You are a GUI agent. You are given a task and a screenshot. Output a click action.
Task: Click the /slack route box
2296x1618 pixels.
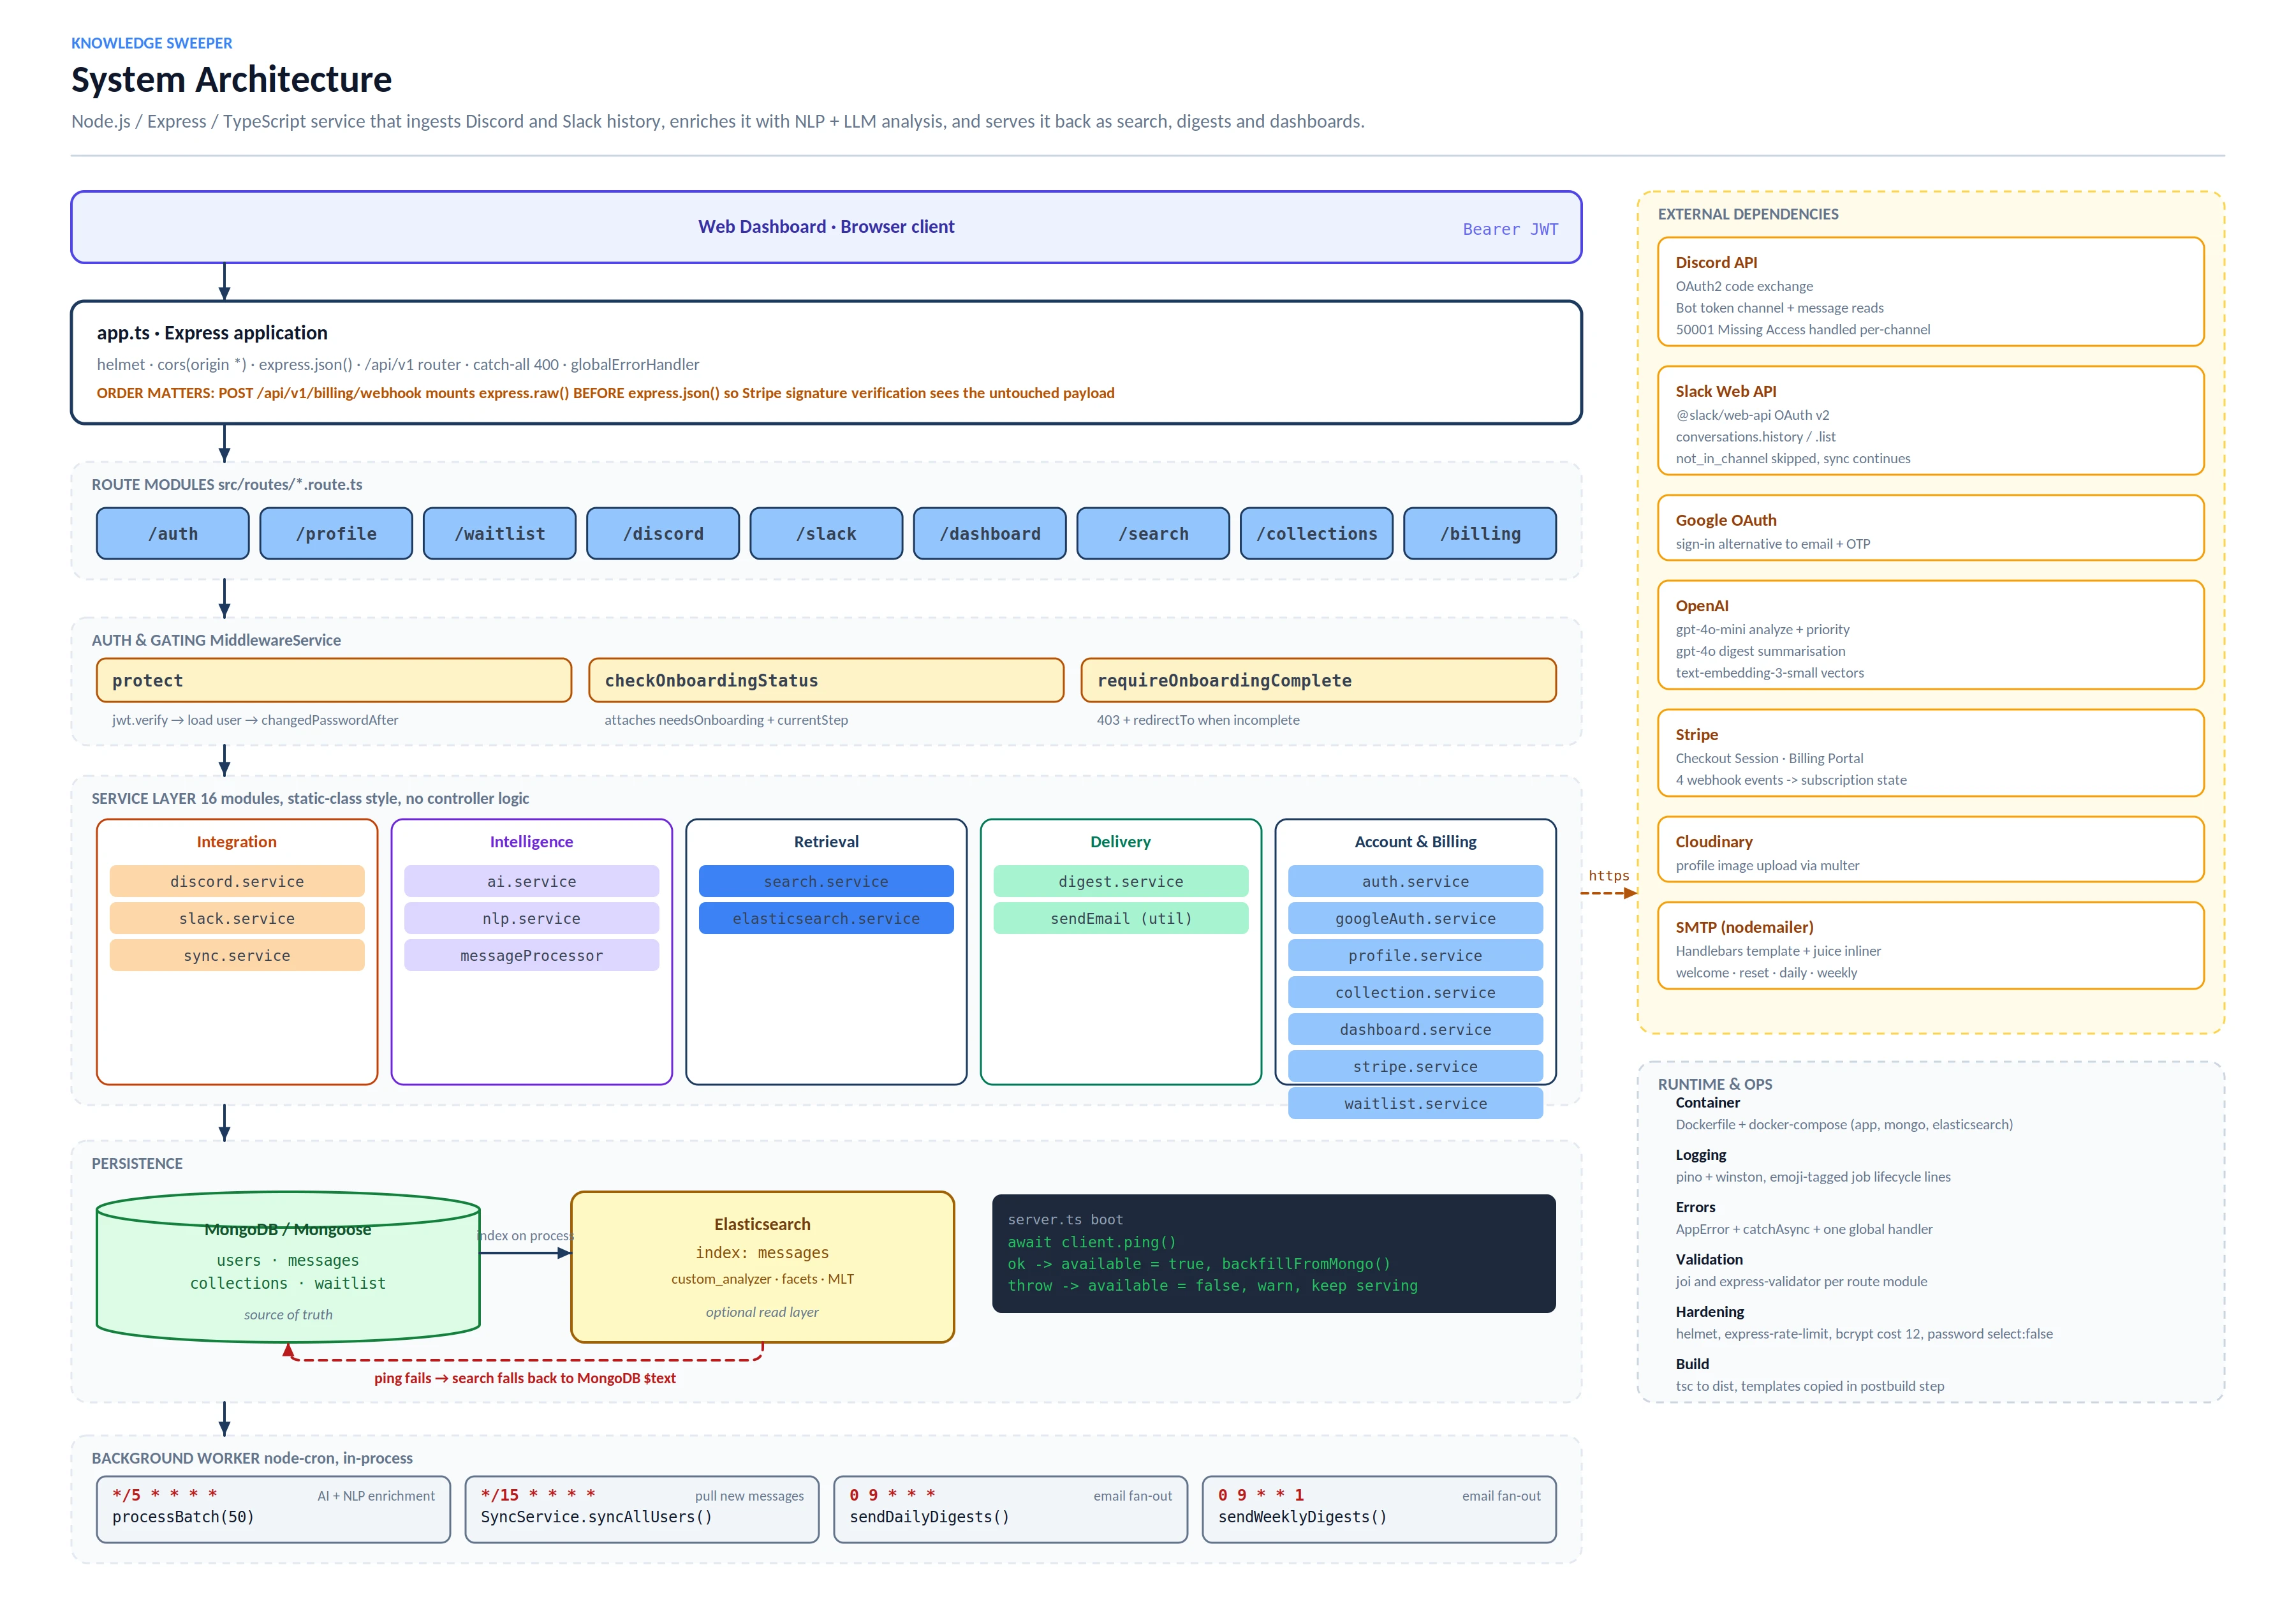pos(826,533)
